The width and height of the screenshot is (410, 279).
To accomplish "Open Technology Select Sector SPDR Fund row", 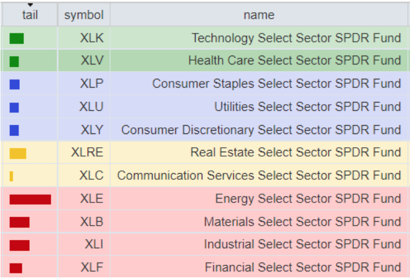I will pos(296,38).
